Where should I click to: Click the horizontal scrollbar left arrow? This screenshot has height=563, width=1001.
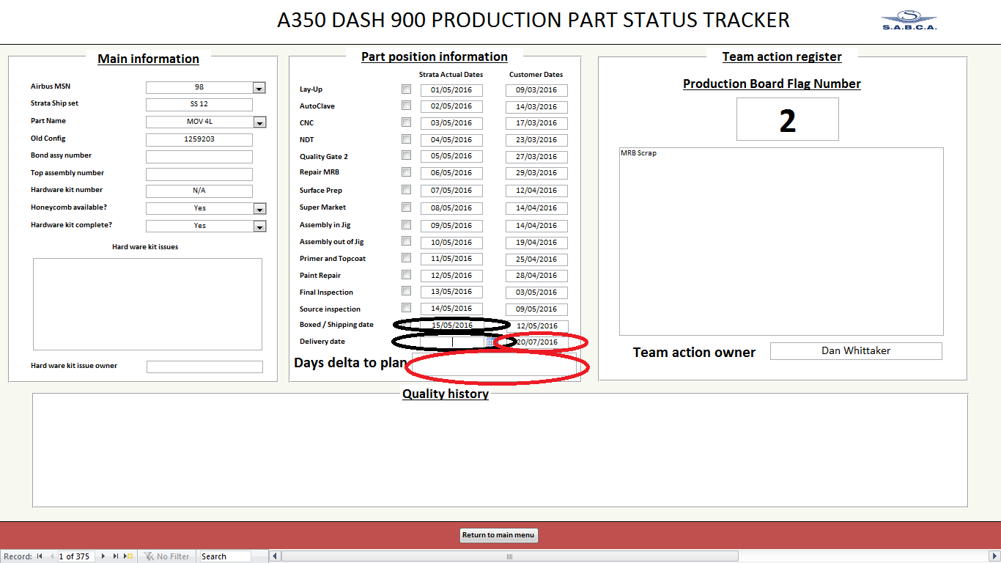(275, 556)
